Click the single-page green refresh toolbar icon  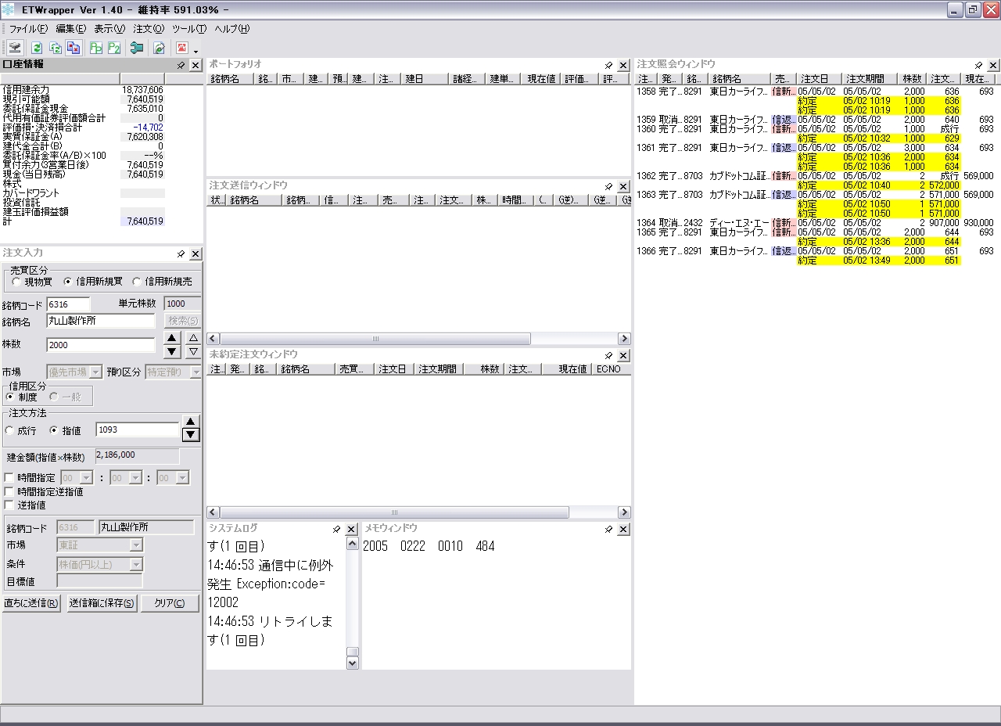pos(36,48)
